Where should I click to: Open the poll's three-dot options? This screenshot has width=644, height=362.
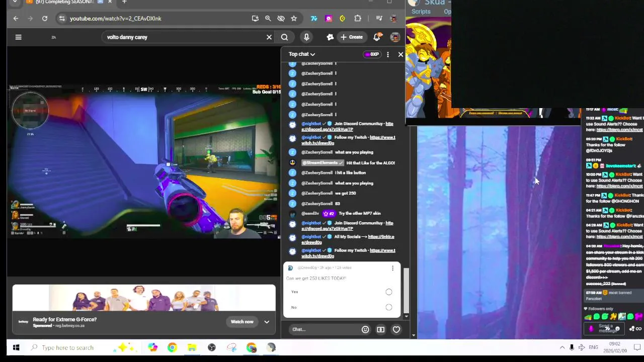pos(392,268)
